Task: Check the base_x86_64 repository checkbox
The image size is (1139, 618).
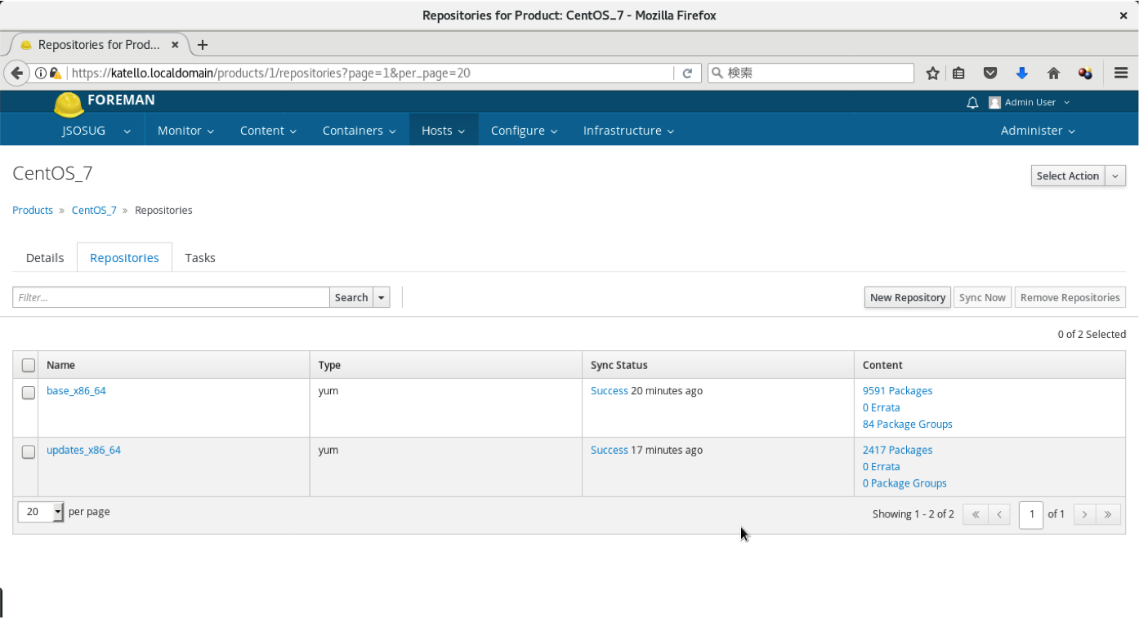Action: (29, 393)
